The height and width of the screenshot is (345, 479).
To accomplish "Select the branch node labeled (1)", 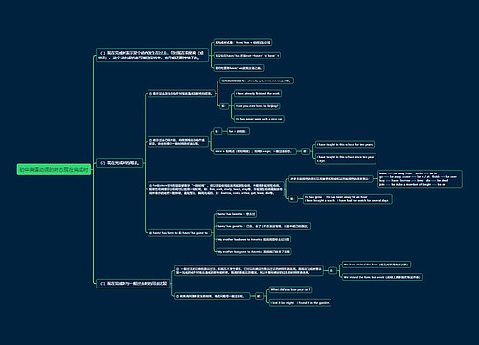I will tap(152, 55).
